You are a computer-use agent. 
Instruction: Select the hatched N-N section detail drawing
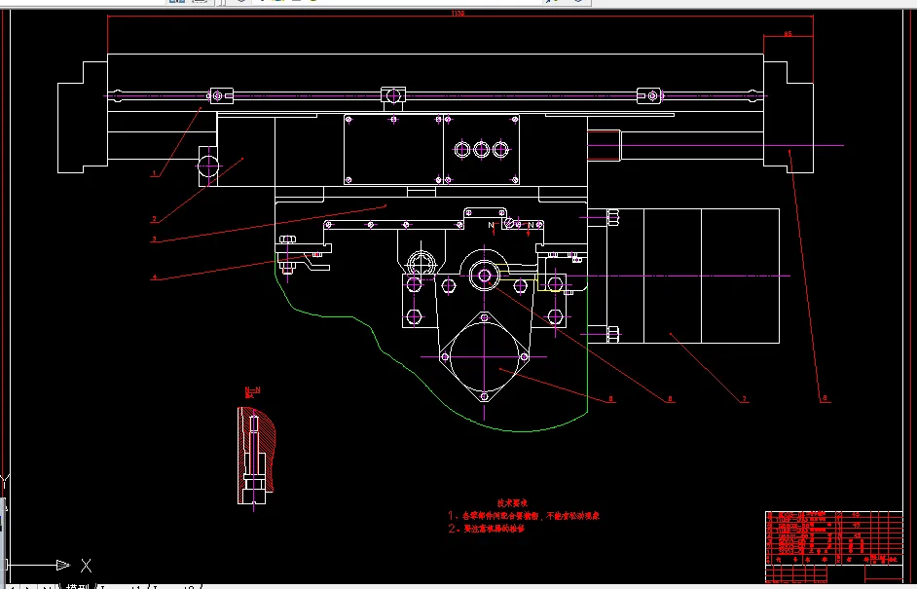point(256,457)
